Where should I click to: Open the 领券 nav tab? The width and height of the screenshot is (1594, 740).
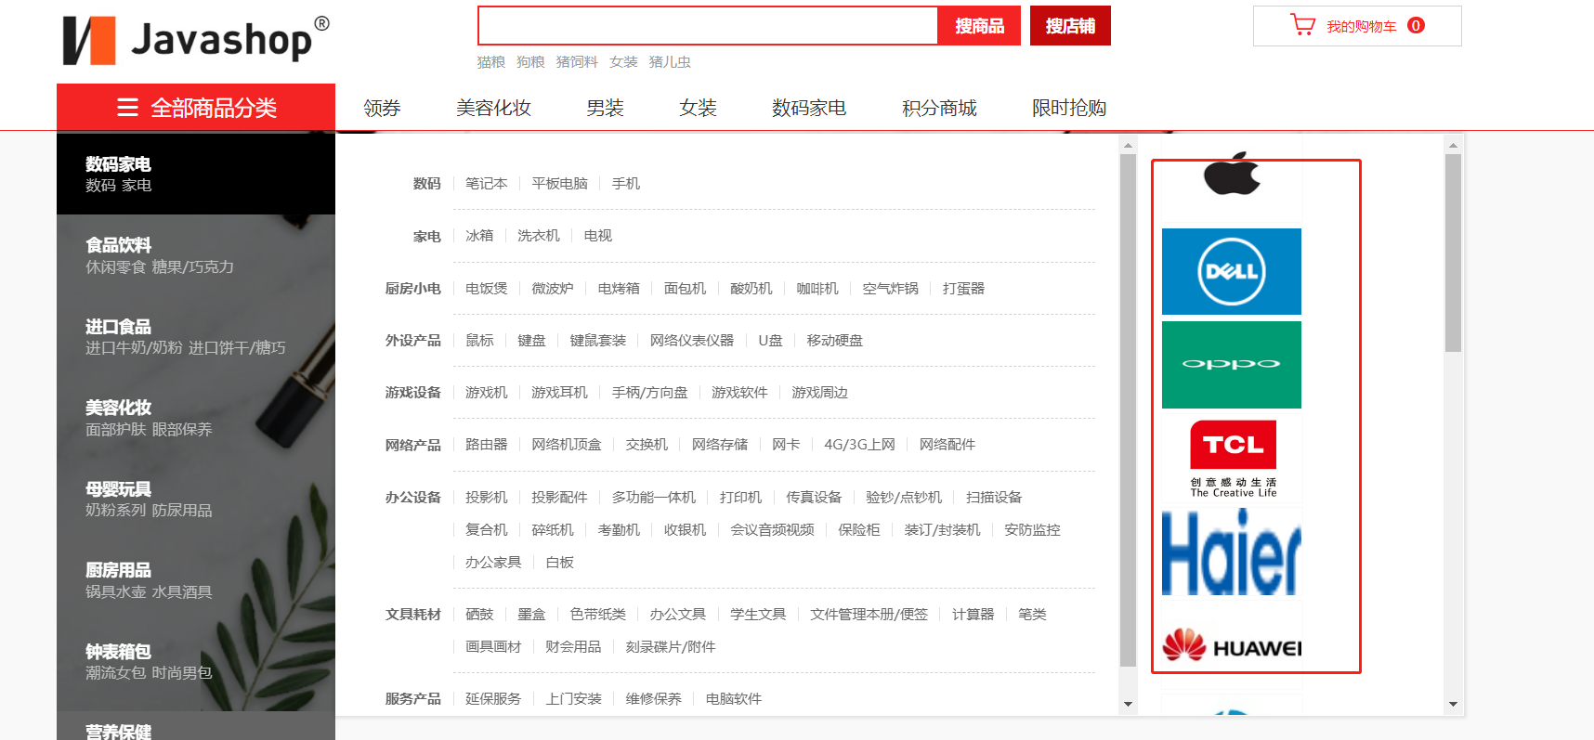pos(382,108)
